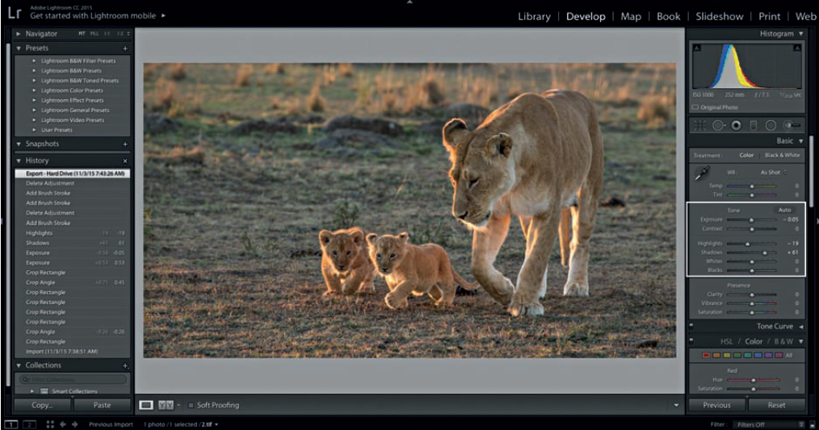819x430 pixels.
Task: Pick the White Balance Selector eyedropper
Action: 703,173
